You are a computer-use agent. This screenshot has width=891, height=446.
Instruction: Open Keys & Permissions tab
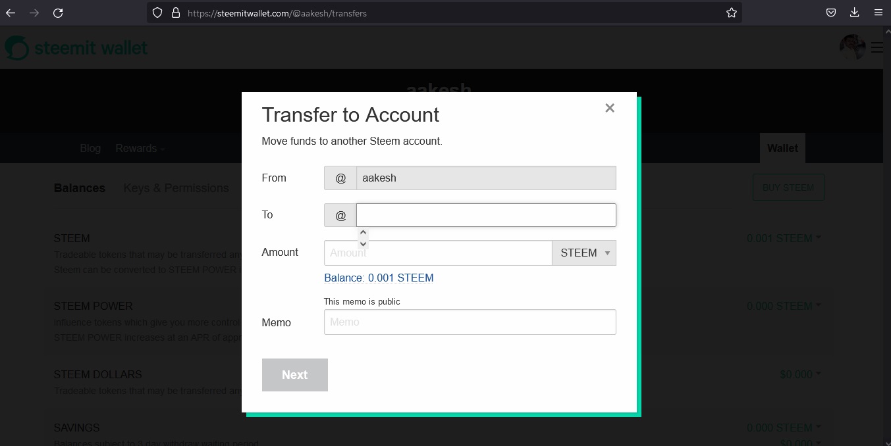176,188
